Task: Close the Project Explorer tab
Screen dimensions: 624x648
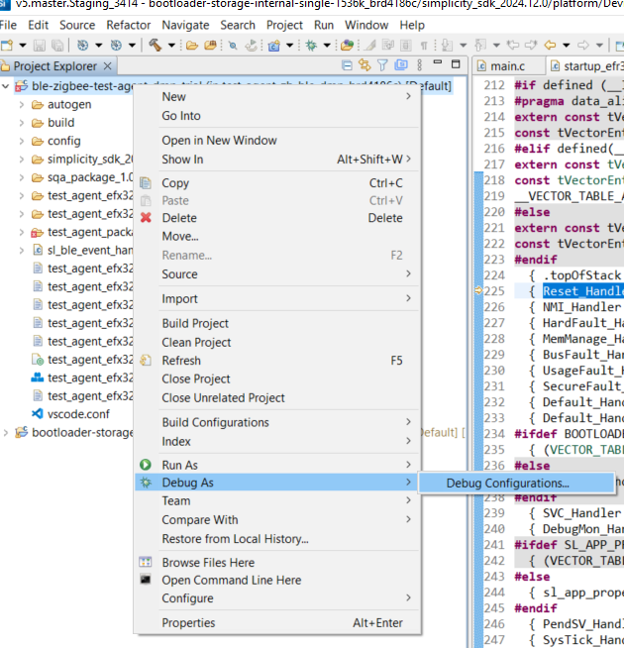Action: tap(107, 65)
